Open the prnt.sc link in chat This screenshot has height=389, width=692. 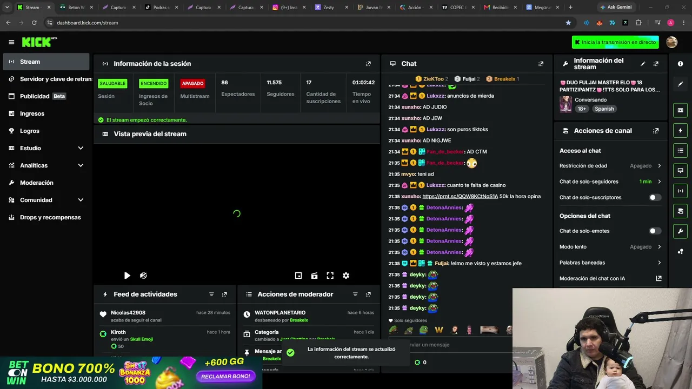460,197
